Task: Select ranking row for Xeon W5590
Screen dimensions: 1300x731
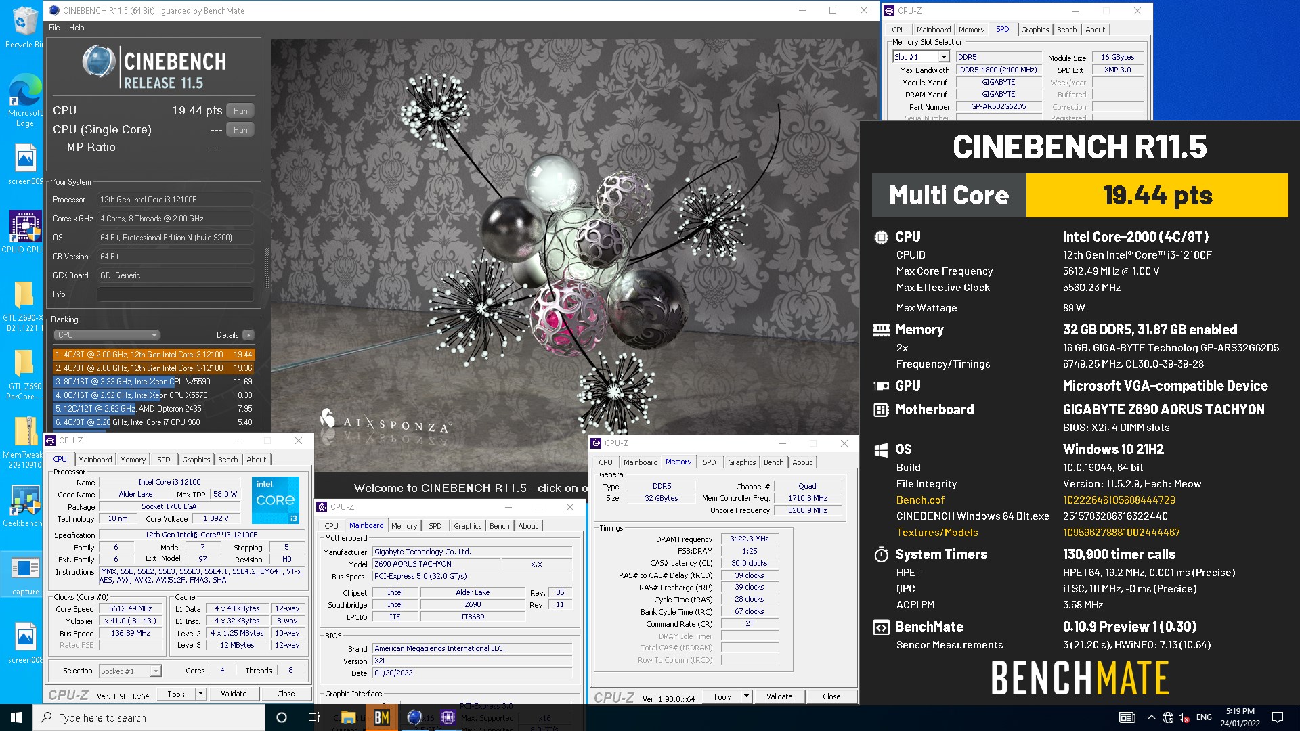Action: point(154,382)
